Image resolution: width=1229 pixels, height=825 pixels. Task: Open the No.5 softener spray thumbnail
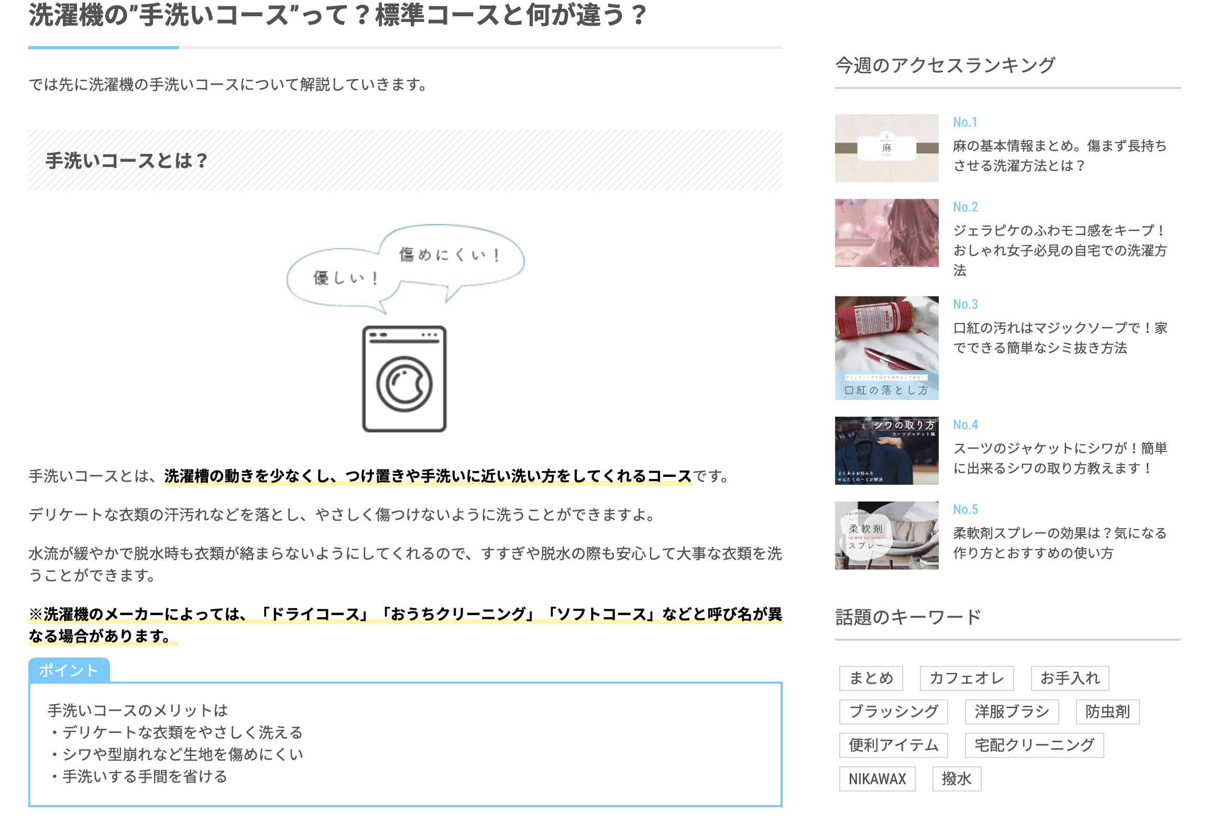click(x=886, y=535)
